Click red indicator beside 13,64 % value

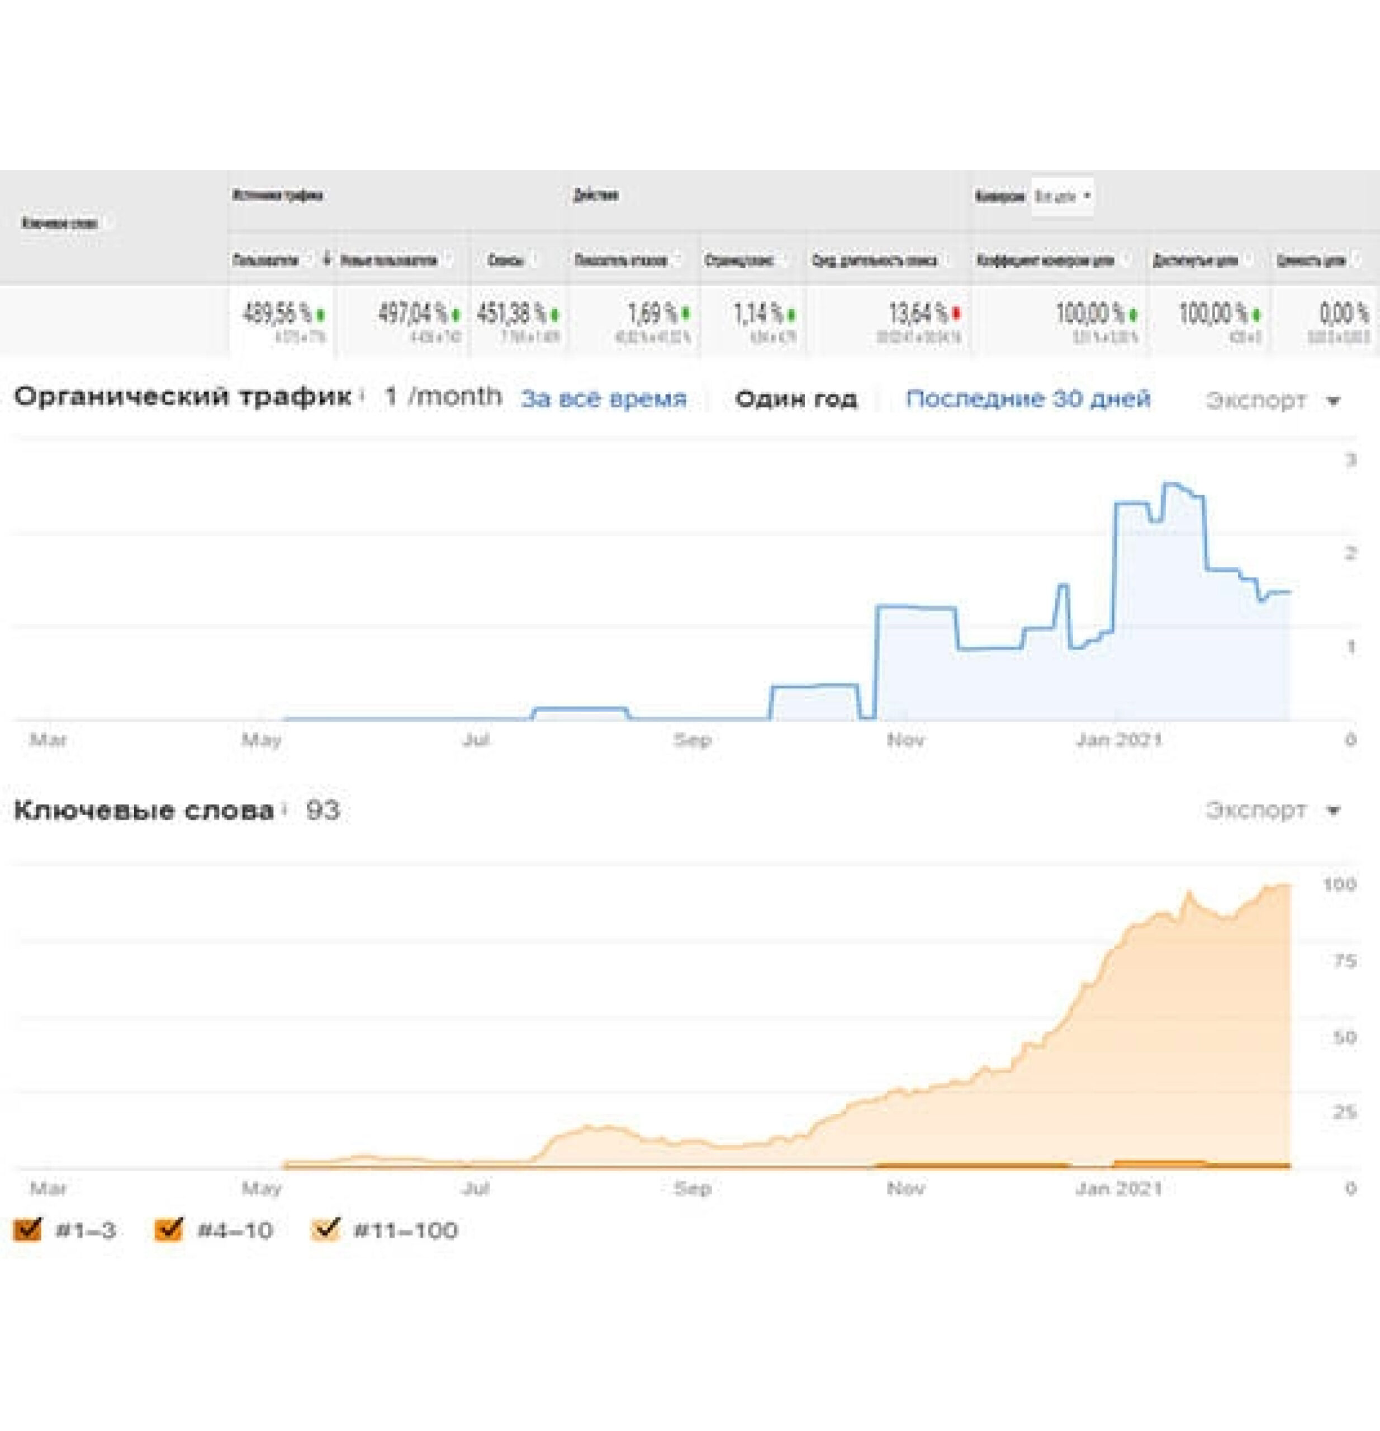coord(956,314)
